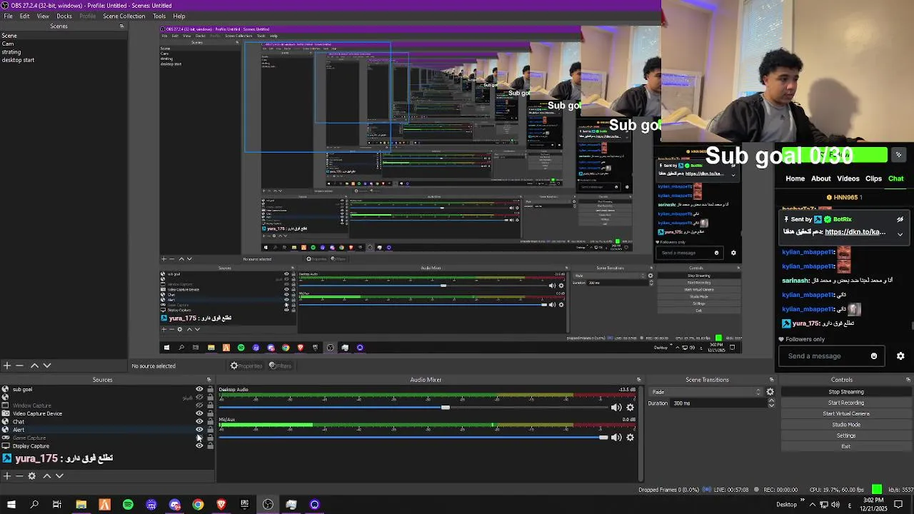
Task: Pop out the Scenes dock
Action: coord(121,26)
